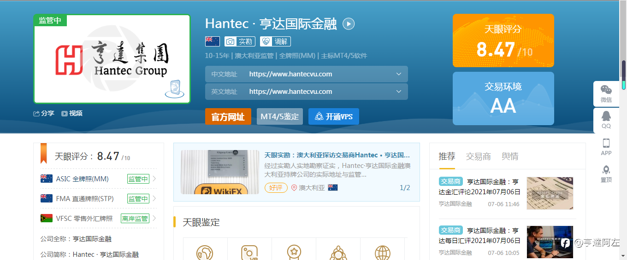Viewport: 627px width, 260px height.
Task: Open the 金汇评论 article thumbnail
Action: coord(550,193)
